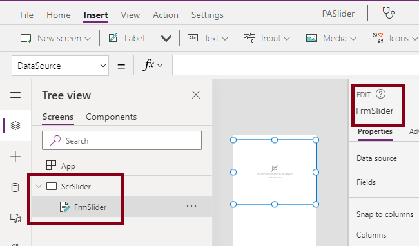Open the Media icon in left rail

(15, 218)
